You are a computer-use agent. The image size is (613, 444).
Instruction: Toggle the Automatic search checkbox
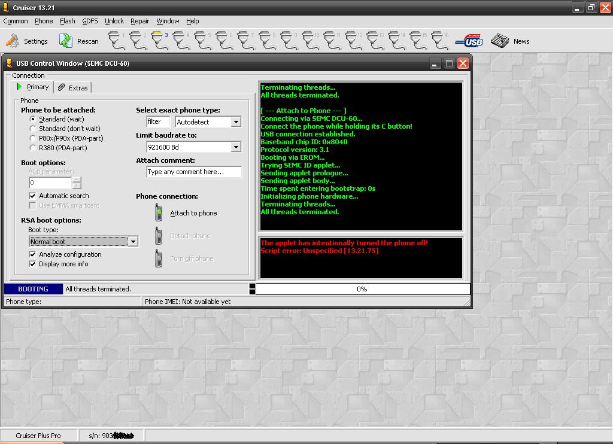(x=32, y=196)
